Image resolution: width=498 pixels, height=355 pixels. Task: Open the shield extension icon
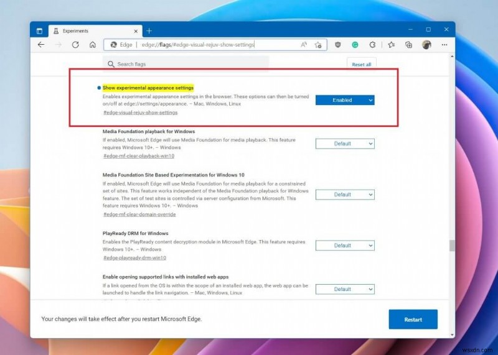point(338,45)
